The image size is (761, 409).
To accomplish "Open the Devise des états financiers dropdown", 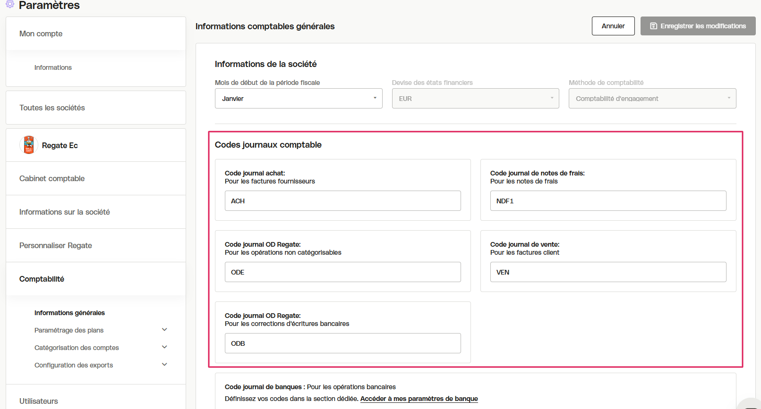I will point(475,99).
